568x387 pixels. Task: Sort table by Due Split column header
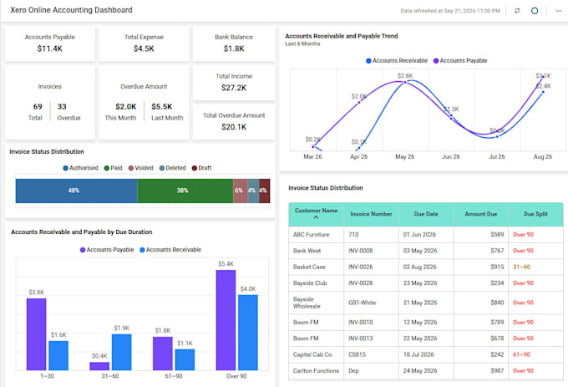tap(535, 214)
